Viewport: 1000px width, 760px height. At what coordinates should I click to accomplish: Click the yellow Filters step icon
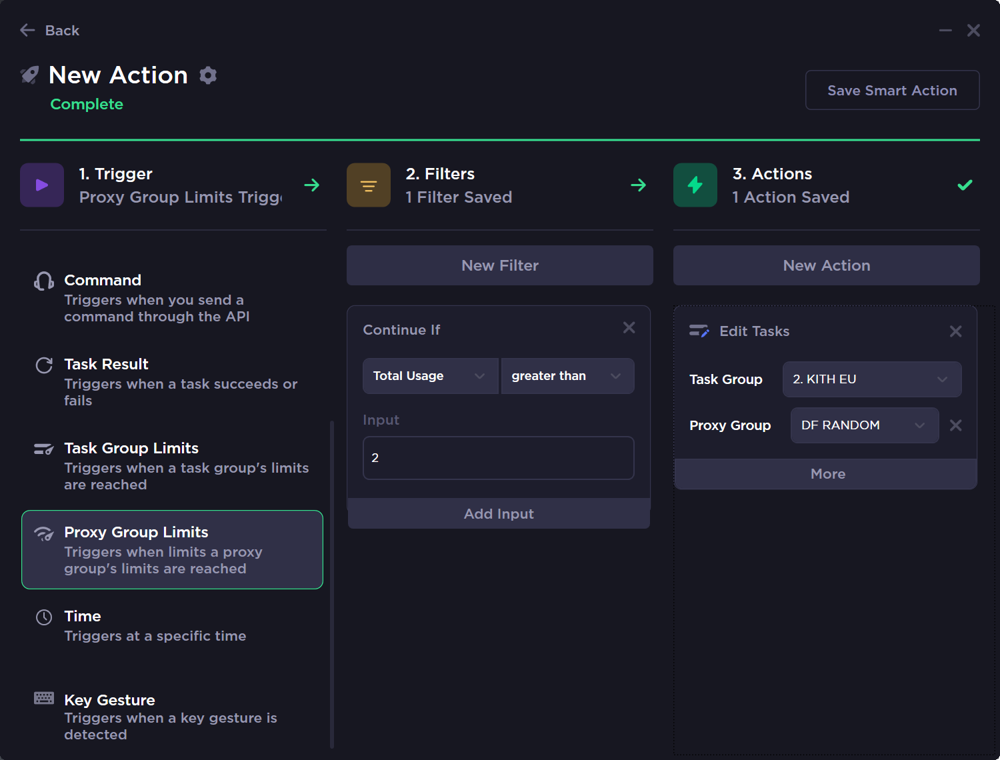(369, 185)
